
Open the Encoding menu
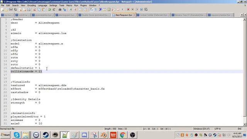click(x=32, y=5)
